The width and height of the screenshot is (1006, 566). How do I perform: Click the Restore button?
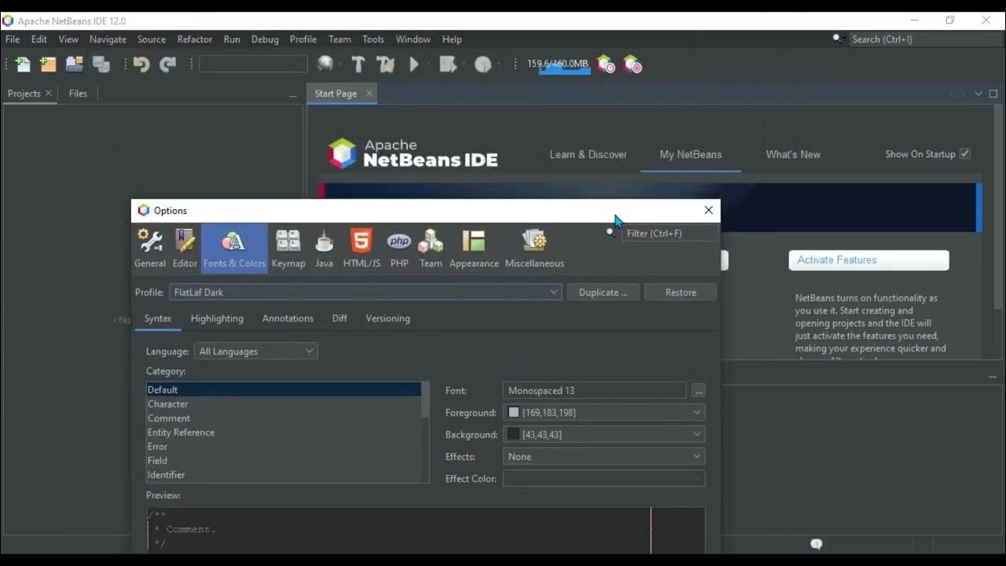click(681, 292)
